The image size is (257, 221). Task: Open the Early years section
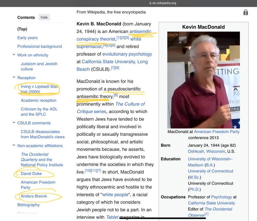[x=27, y=38]
